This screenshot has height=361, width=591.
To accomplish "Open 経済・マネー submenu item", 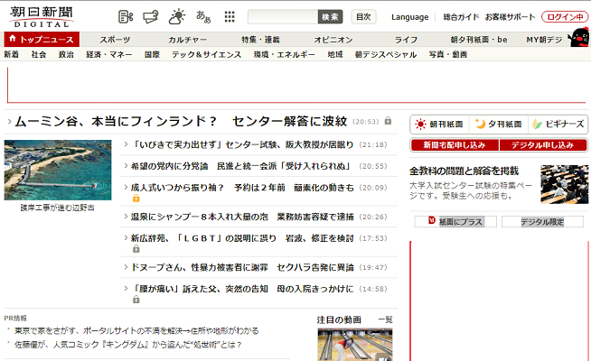I will (109, 54).
